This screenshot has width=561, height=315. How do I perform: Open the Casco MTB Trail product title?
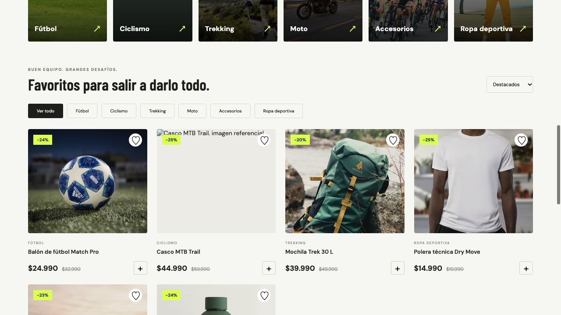point(178,252)
